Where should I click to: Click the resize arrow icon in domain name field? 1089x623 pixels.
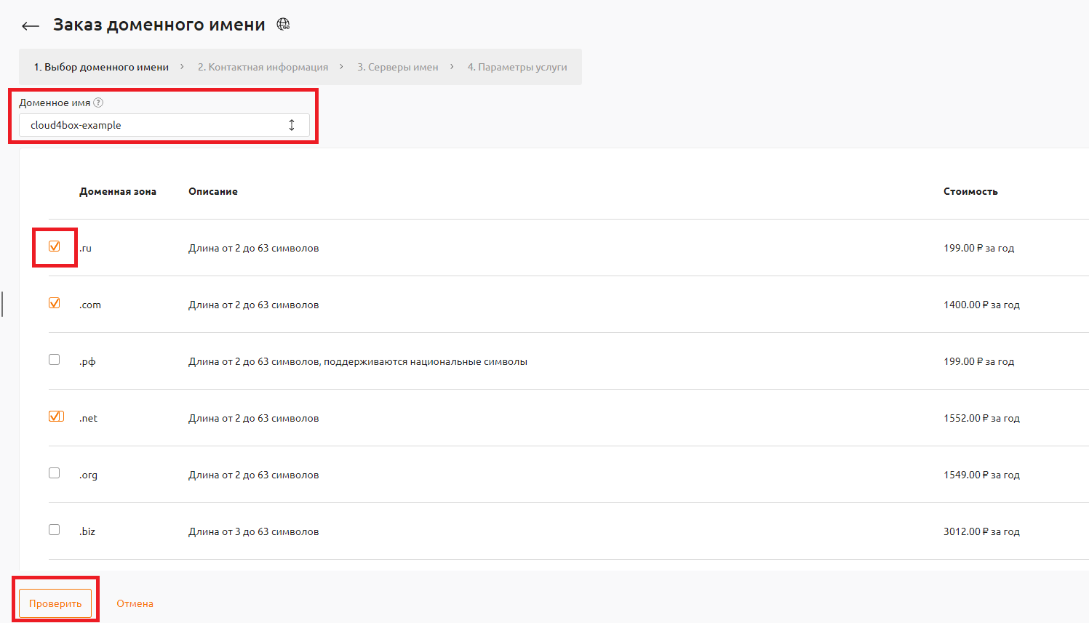click(x=292, y=125)
